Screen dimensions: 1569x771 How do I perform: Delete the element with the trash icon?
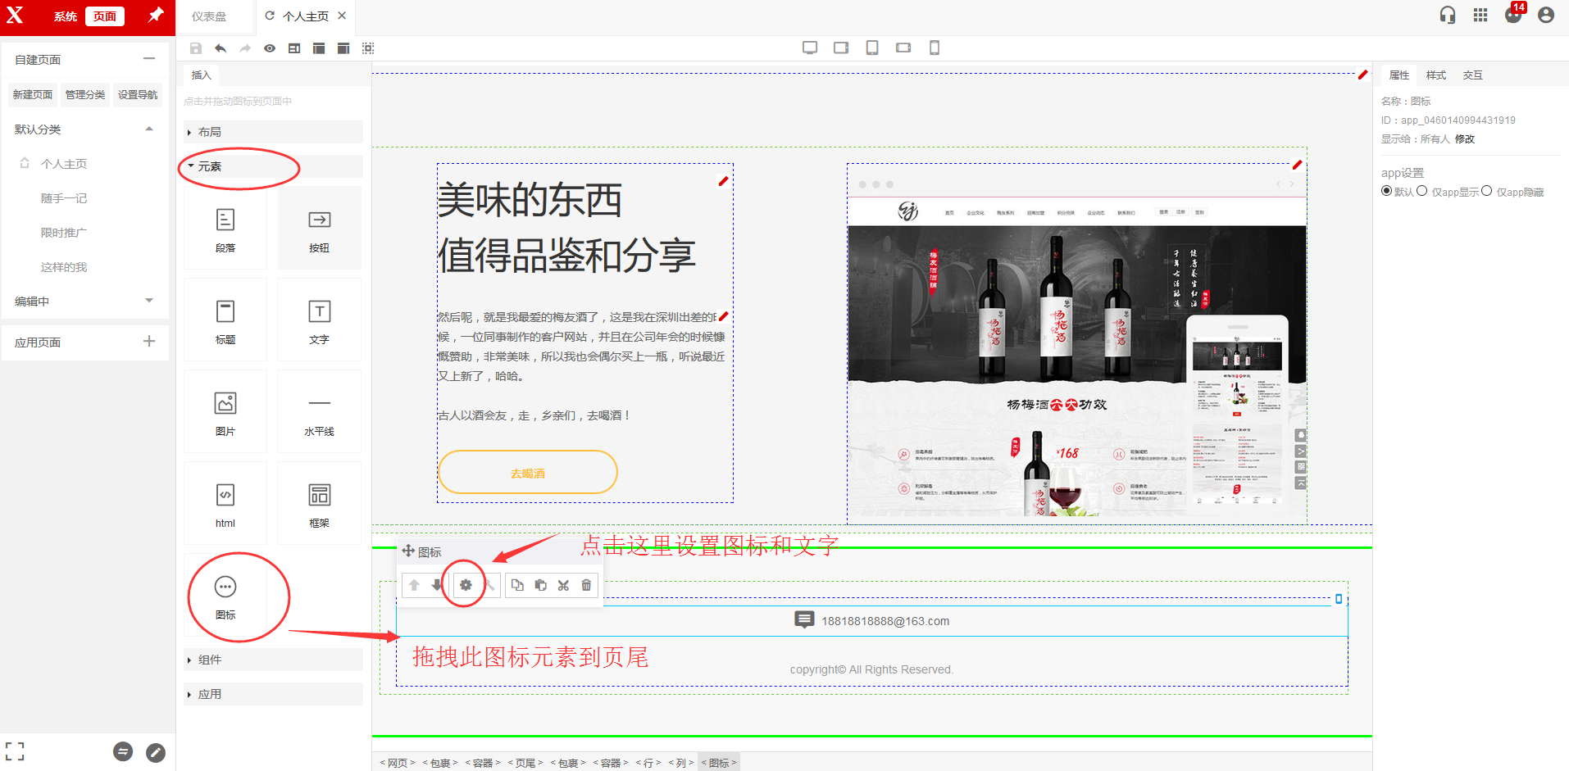click(586, 585)
